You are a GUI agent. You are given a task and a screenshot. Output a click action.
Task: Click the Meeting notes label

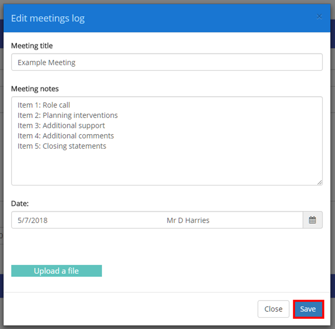[35, 89]
